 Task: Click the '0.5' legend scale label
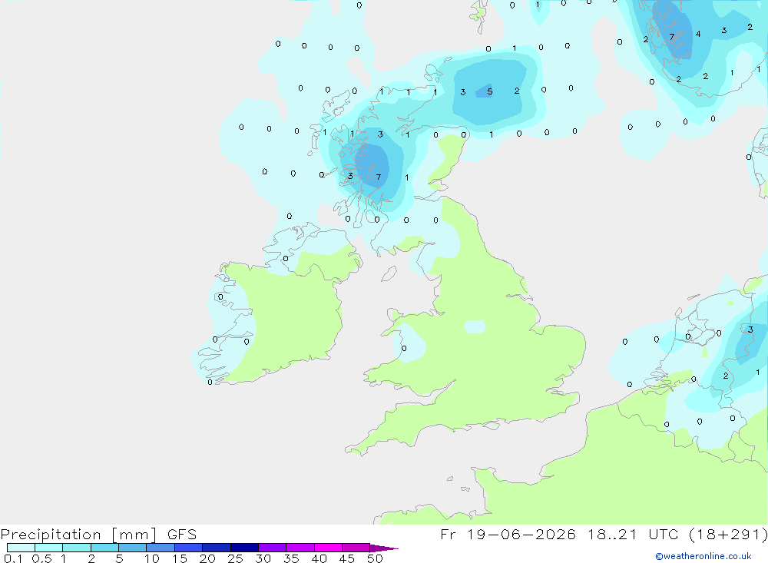(41, 558)
